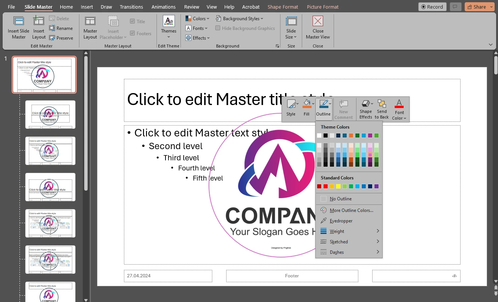Select the first slide master thumbnail
This screenshot has width=498, height=302.
click(x=44, y=74)
